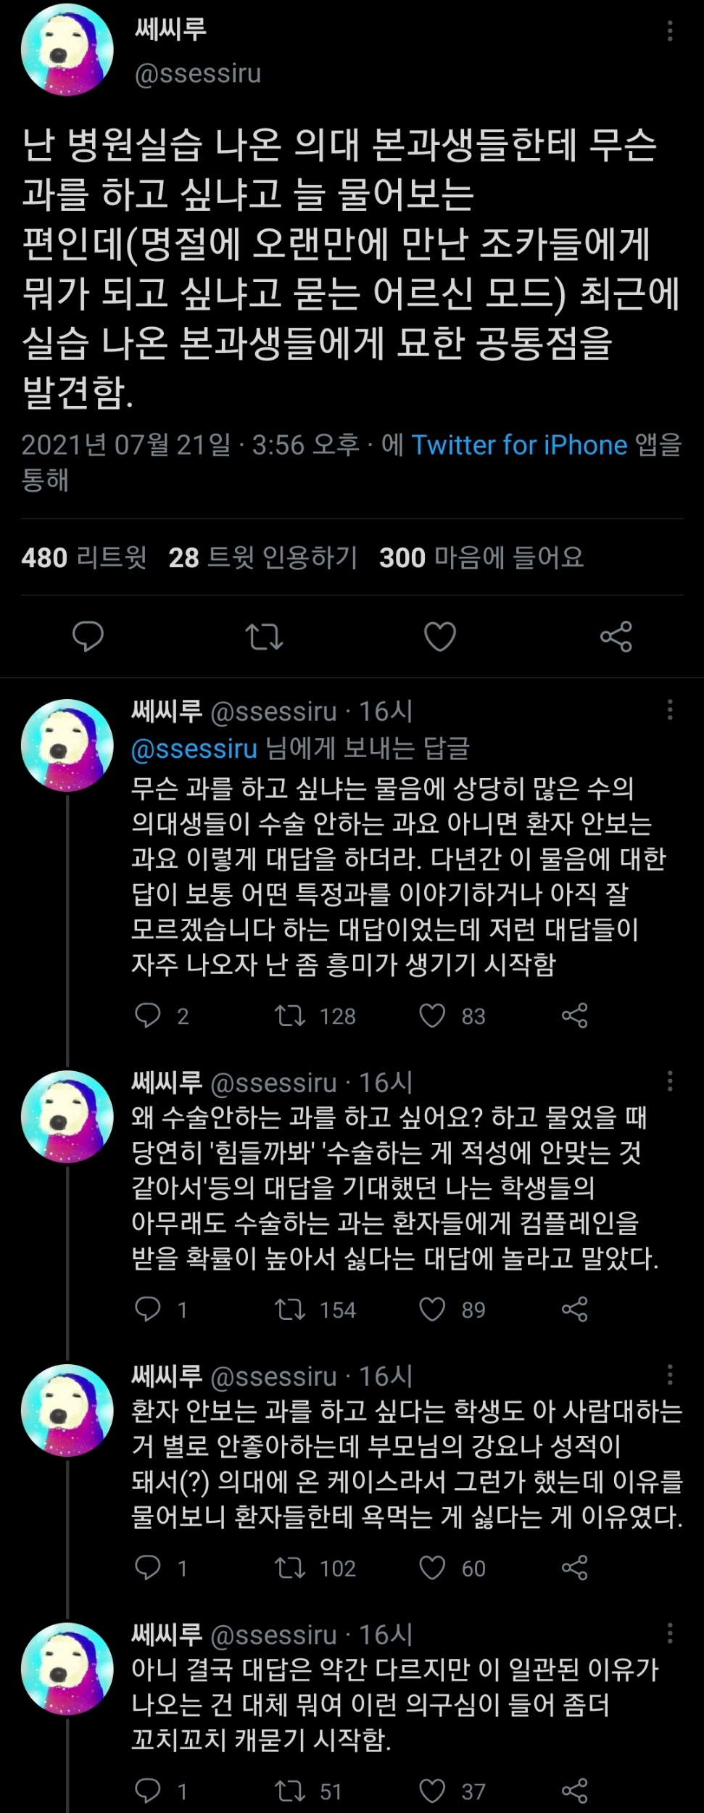704x1813 pixels.
Task: Open the blue @ssessiru mention link
Action: click(194, 748)
